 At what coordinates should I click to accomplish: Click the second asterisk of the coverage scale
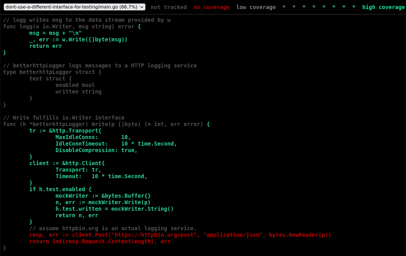(294, 7)
